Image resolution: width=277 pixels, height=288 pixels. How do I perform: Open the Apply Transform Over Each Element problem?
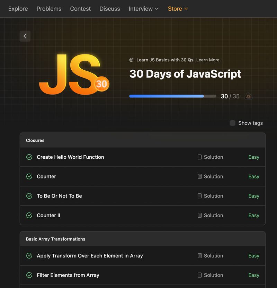point(90,256)
